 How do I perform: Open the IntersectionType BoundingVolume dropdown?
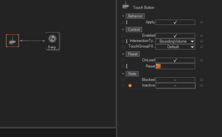click(175, 41)
